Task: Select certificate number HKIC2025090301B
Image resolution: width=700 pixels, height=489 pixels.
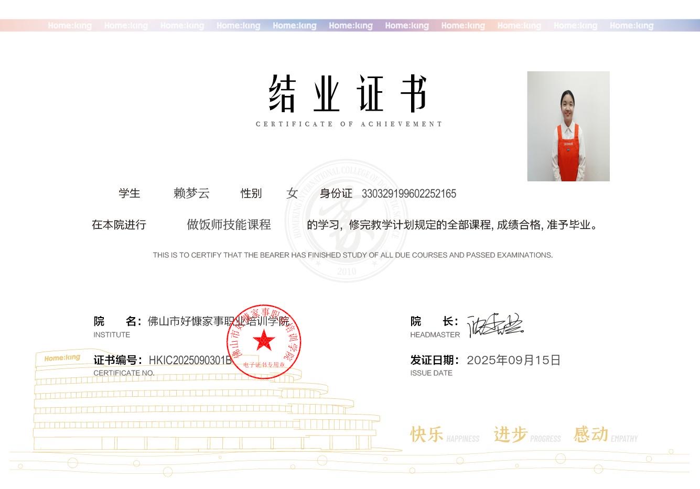Action: pyautogui.click(x=190, y=361)
